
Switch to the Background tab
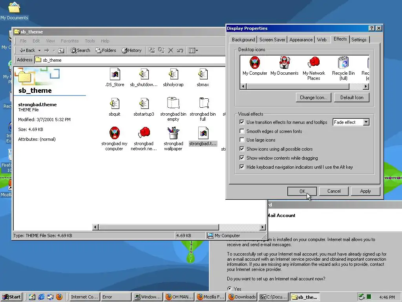click(x=243, y=40)
